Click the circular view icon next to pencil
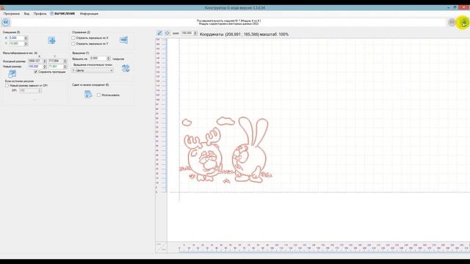Image resolution: width=470 pixels, height=264 pixels. pos(167,33)
